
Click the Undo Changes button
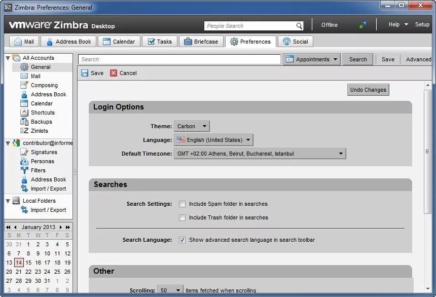coord(368,90)
